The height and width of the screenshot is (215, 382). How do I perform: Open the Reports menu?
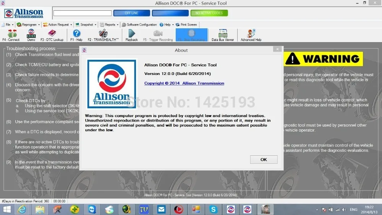pos(110,24)
